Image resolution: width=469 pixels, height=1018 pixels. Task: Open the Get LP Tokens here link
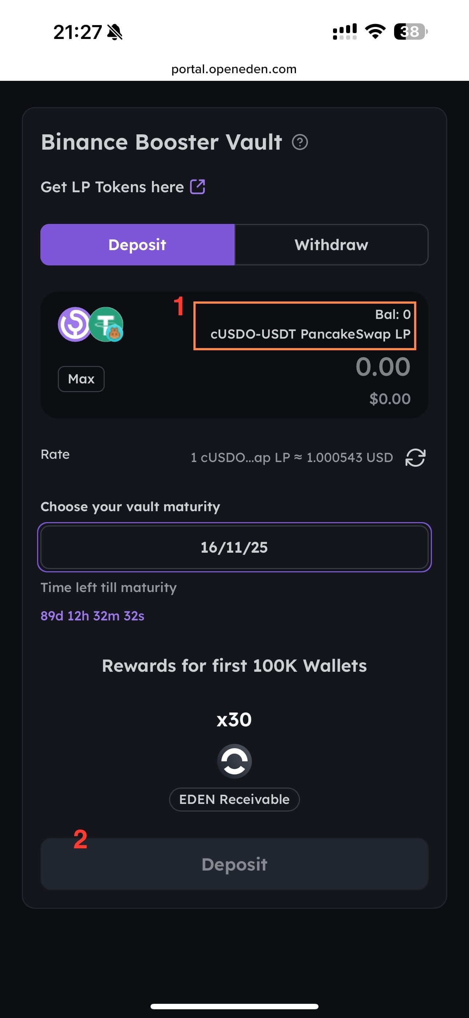click(x=112, y=187)
